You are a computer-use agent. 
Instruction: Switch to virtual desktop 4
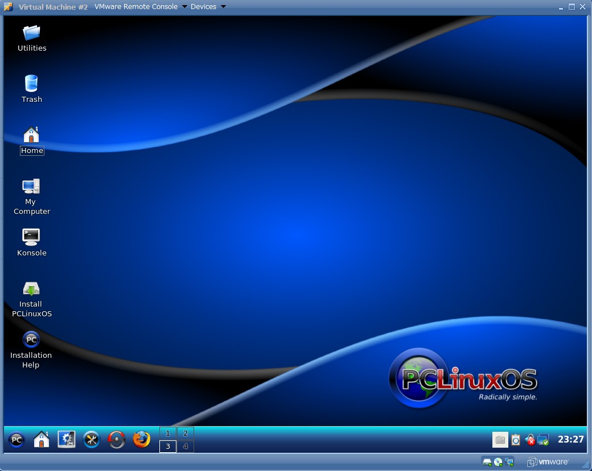coord(186,446)
